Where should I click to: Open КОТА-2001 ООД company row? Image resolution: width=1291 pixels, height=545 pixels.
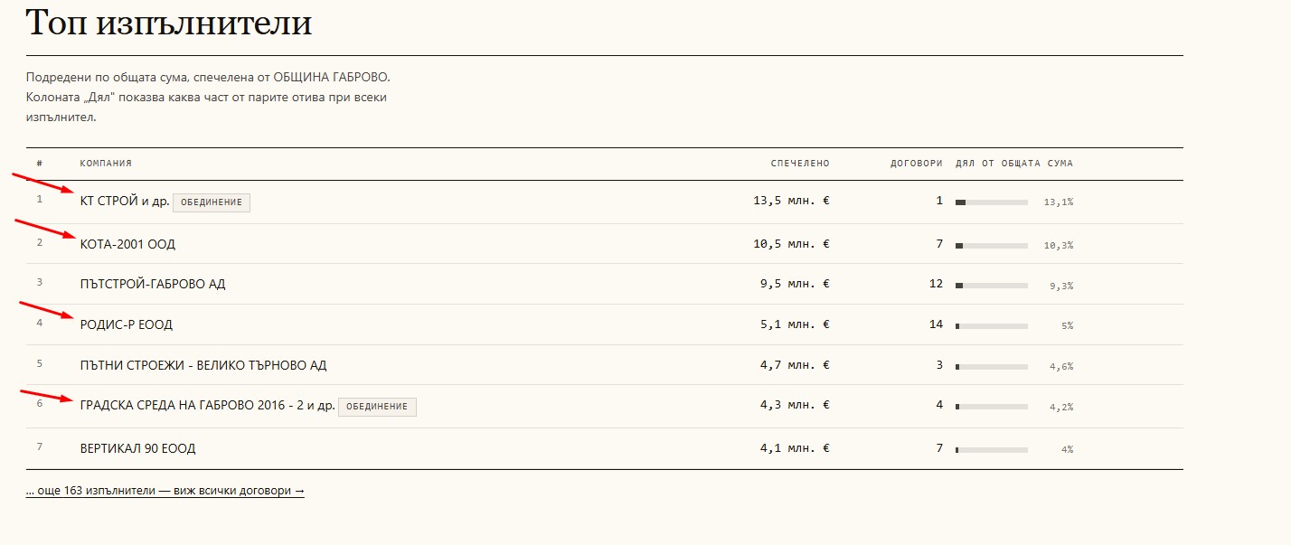coord(127,244)
